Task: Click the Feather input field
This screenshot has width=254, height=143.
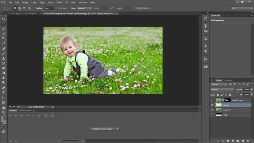Action: click(x=48, y=8)
